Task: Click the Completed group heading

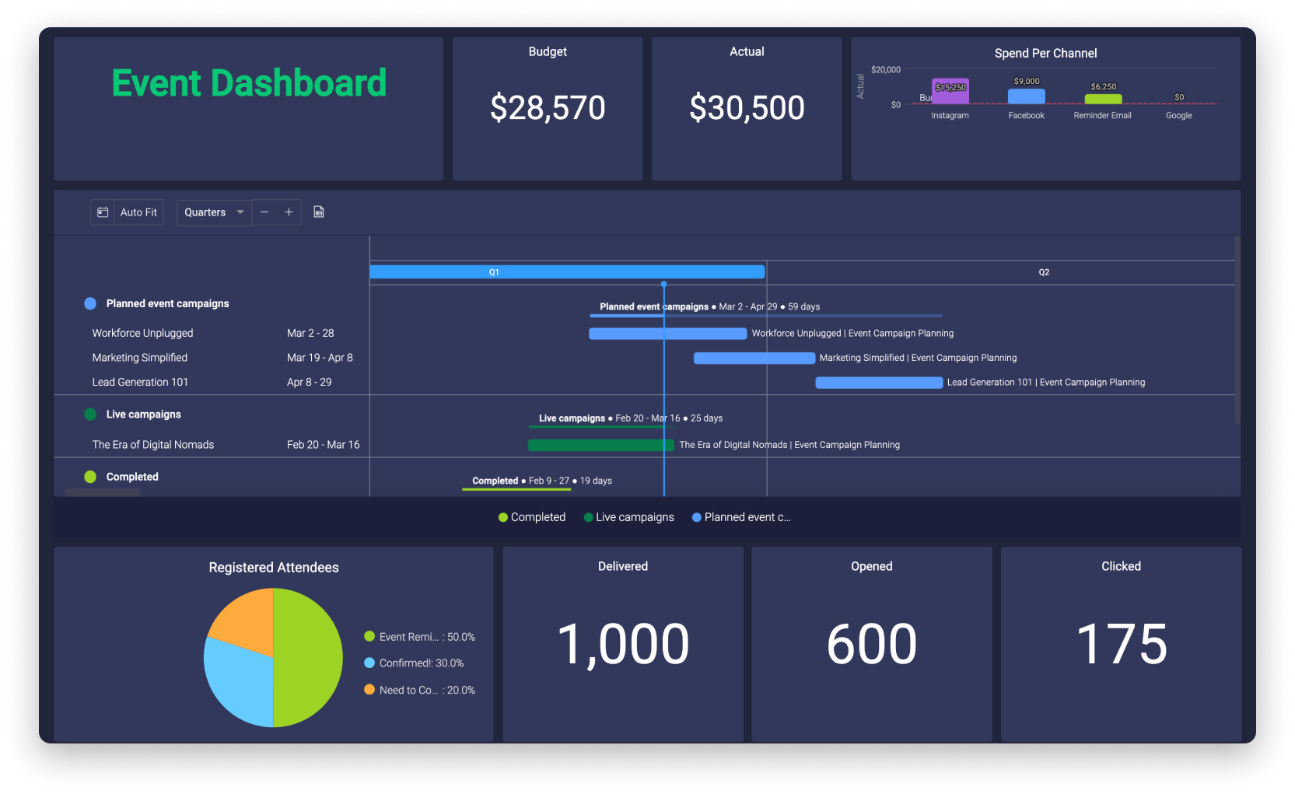Action: click(132, 477)
